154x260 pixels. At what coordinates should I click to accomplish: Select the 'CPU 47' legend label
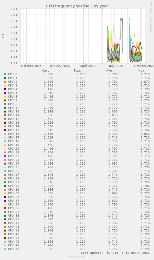point(14,249)
